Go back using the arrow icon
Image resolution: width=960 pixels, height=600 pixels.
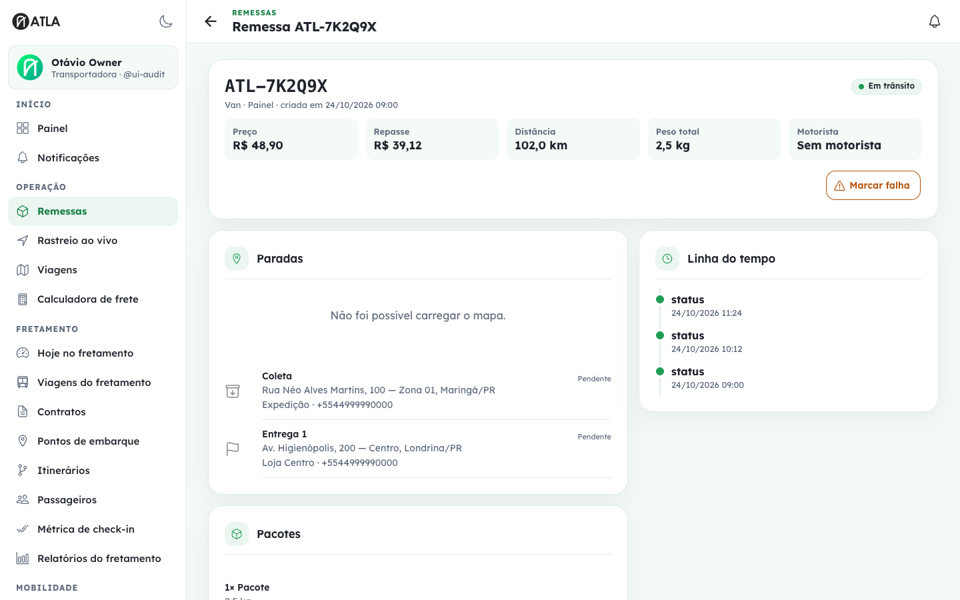(211, 21)
